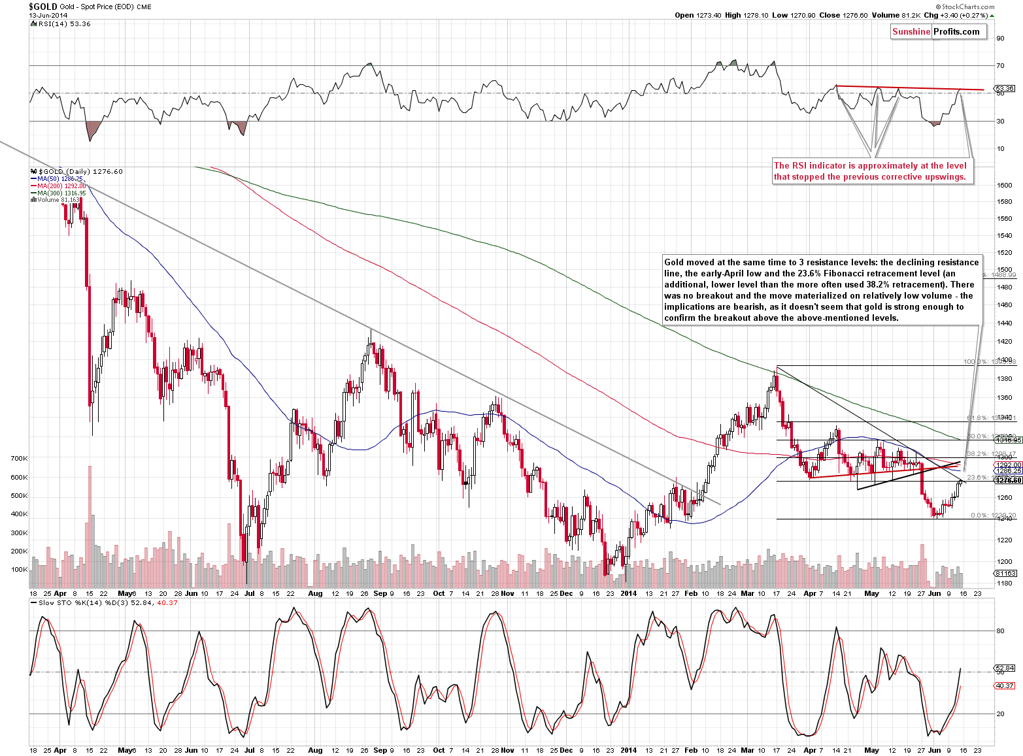1023x756 pixels.
Task: Click the 100K volume axis label
Action: point(19,570)
